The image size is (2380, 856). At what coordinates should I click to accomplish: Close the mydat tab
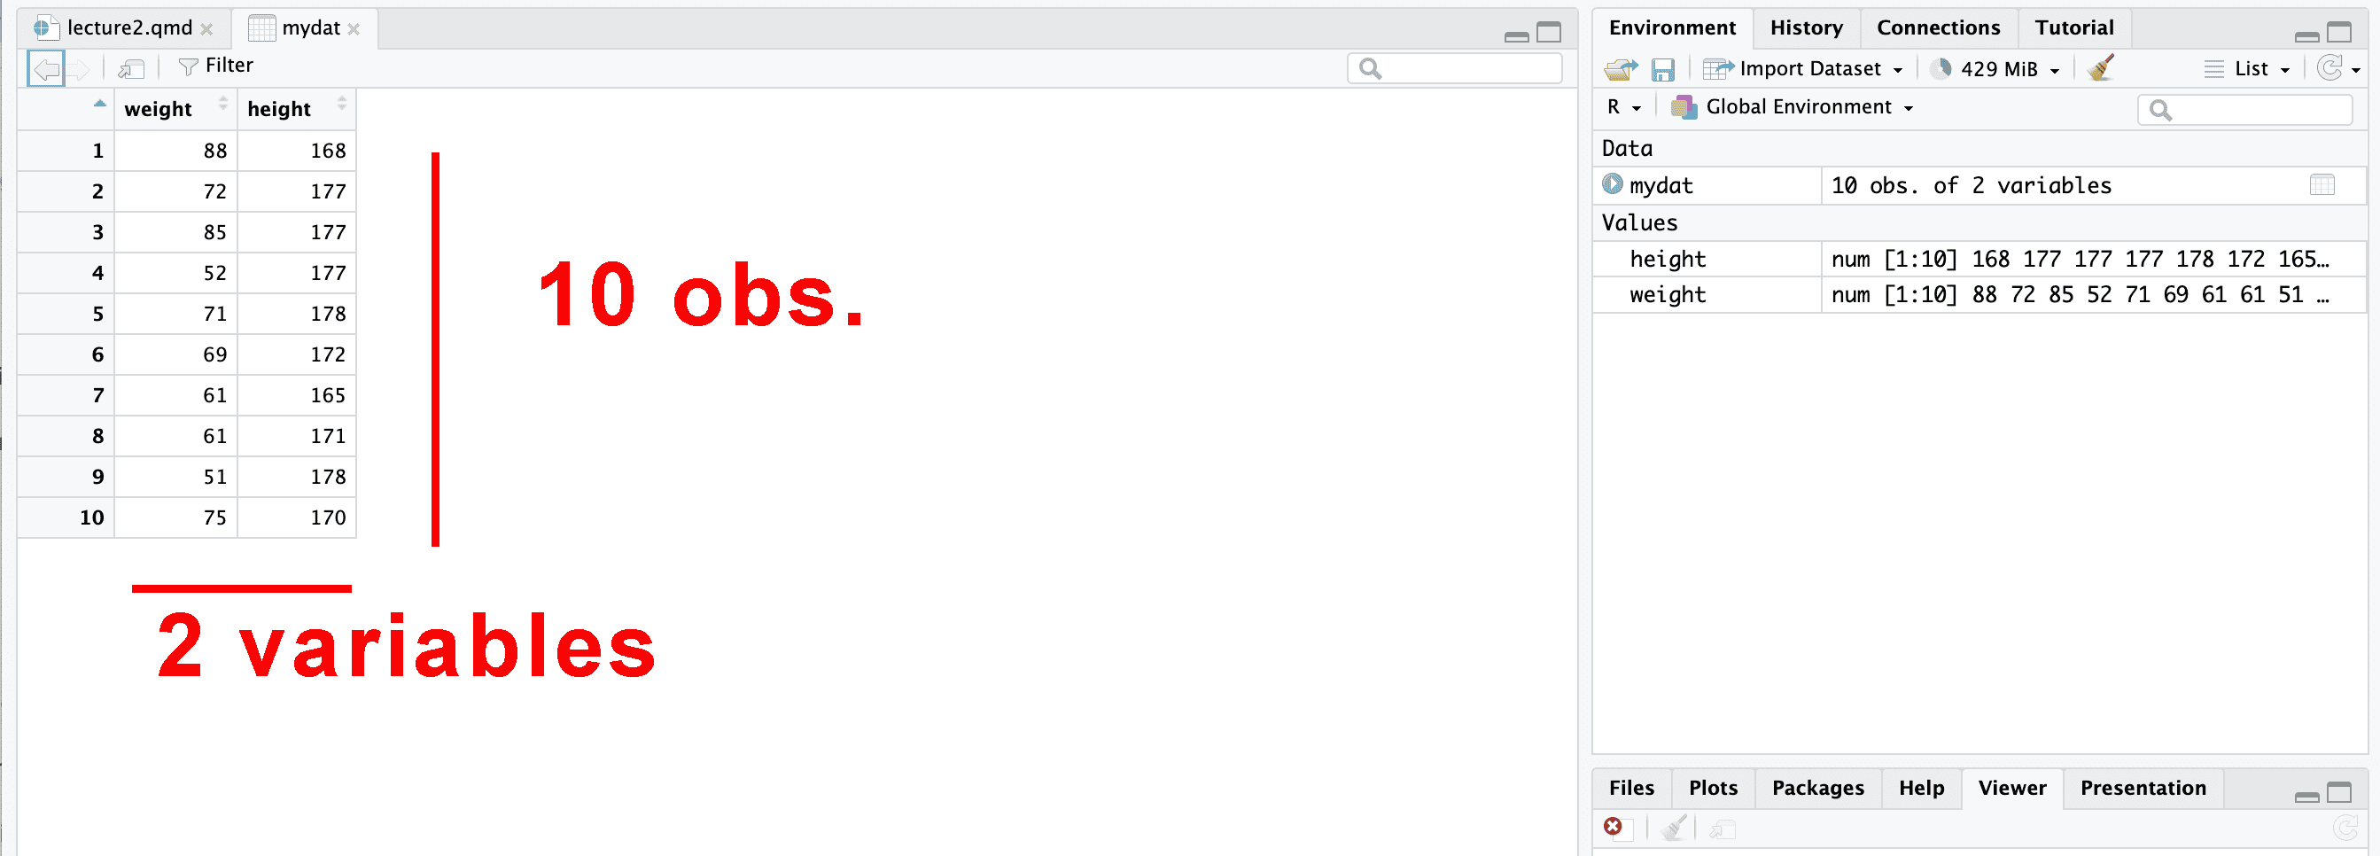pos(354,28)
